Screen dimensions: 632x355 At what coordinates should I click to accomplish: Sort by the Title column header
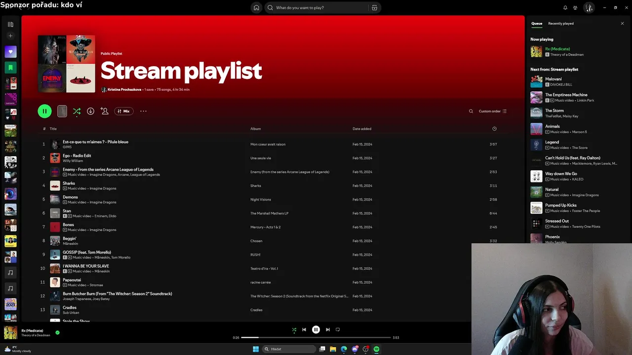(53, 129)
